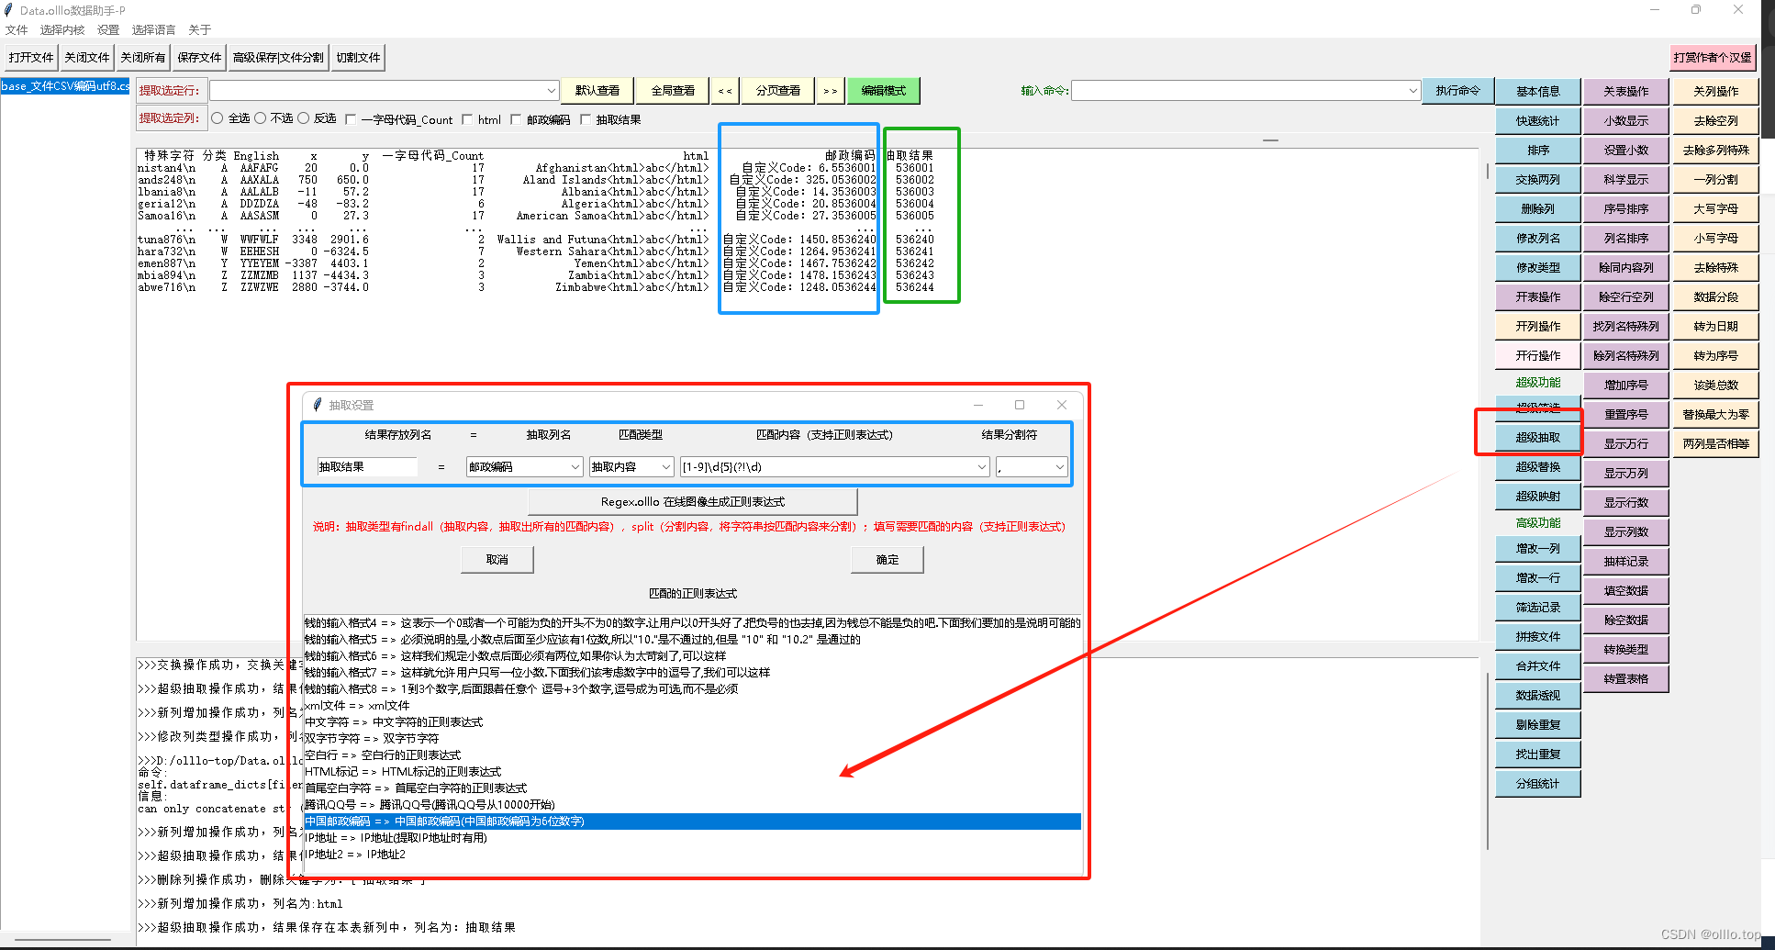Click the green 编辑模式 button
Image resolution: width=1775 pixels, height=950 pixels.
(883, 91)
